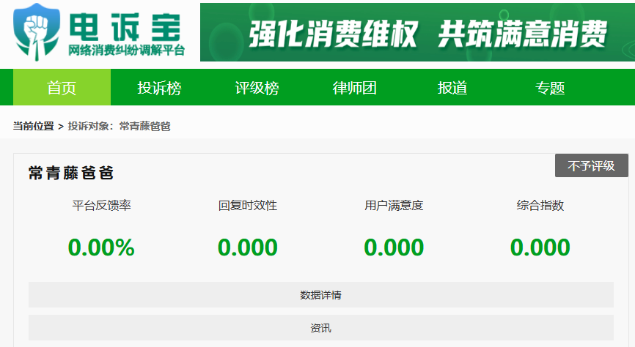635x347 pixels.
Task: Click the 回复时效性 label
Action: (x=247, y=206)
